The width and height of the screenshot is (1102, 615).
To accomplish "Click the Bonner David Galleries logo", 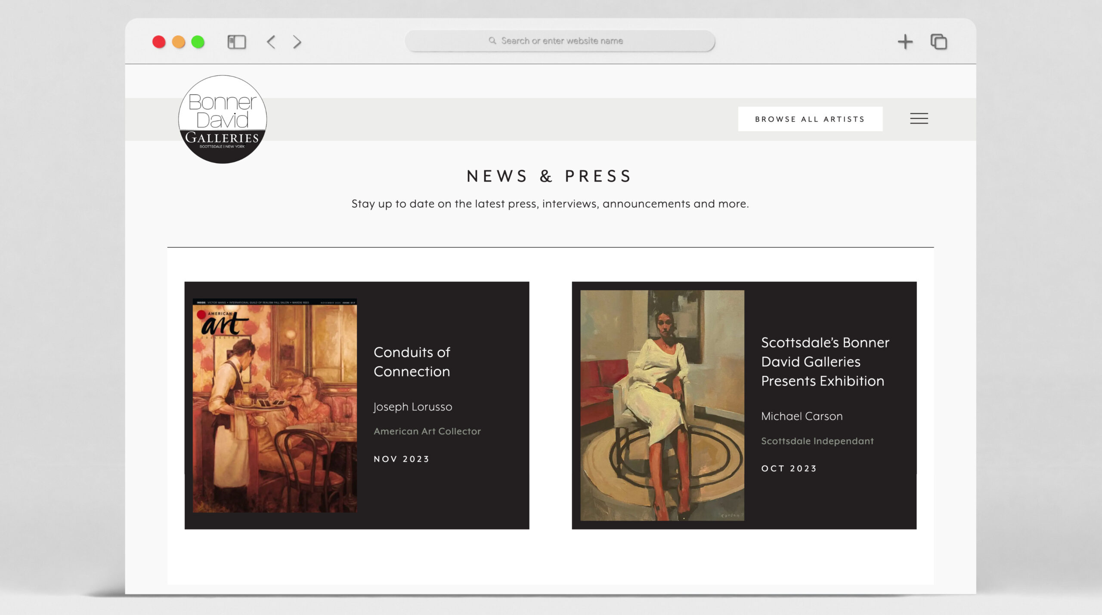I will pos(223,119).
